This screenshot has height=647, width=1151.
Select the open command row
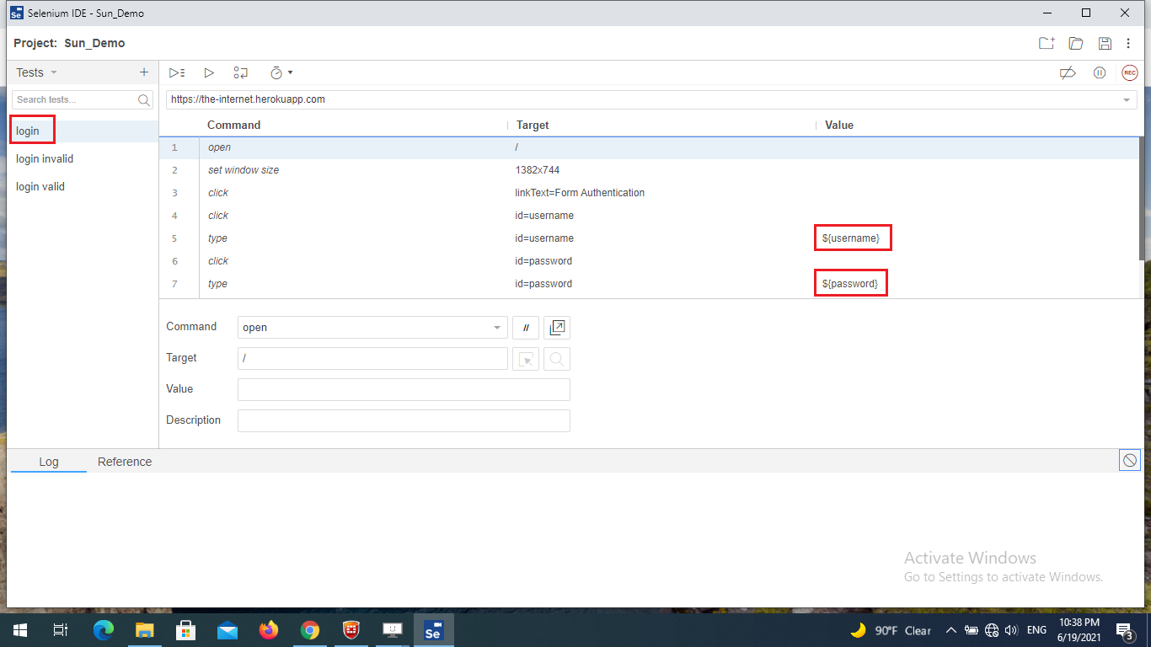[x=649, y=147]
